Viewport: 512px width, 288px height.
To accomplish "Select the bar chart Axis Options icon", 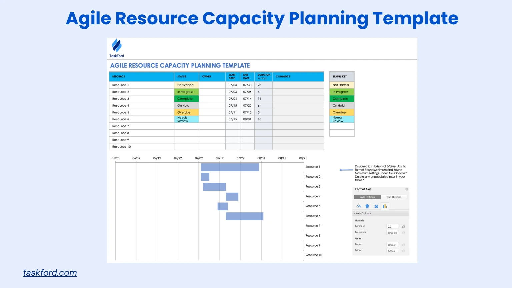I will point(385,206).
